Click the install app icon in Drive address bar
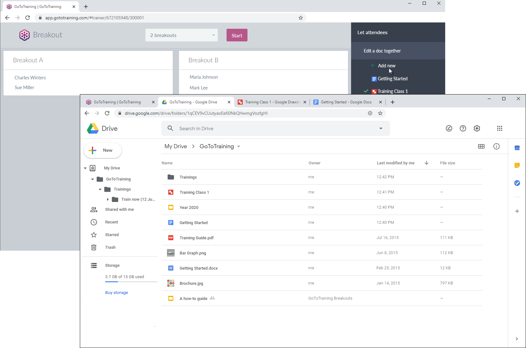526x348 pixels. 370,113
